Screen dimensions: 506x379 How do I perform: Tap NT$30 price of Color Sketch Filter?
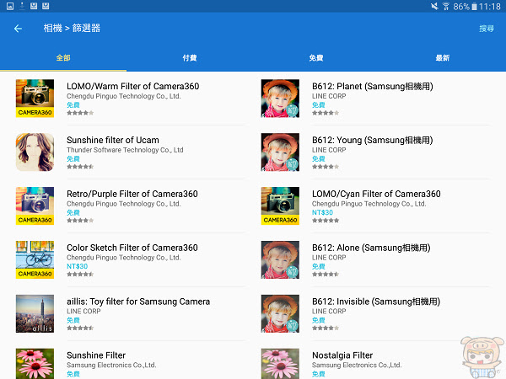pyautogui.click(x=77, y=266)
